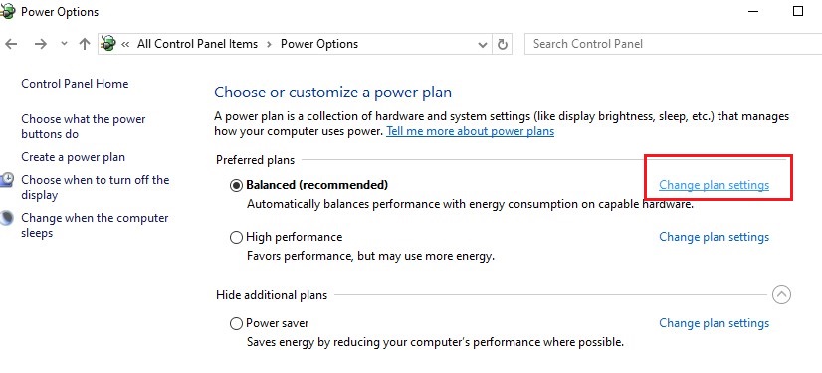Click the Search Control Panel field

point(673,44)
